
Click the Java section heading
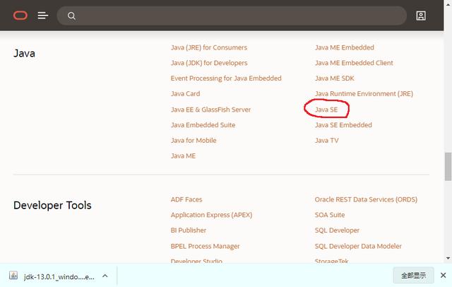click(24, 53)
